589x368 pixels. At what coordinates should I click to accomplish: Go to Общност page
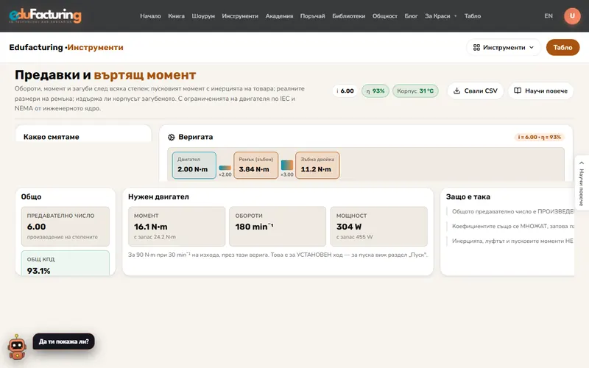coord(384,15)
